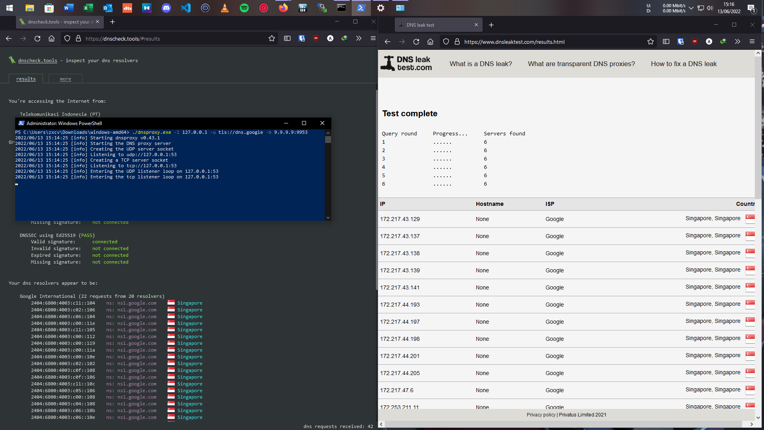The height and width of the screenshot is (430, 764).
Task: Open a new tab in dnscheck.tools window
Action: (x=112, y=22)
